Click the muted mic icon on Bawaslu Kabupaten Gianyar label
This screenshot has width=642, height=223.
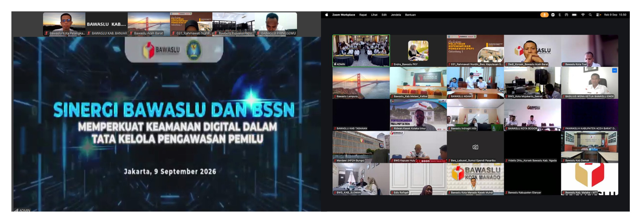(x=506, y=193)
